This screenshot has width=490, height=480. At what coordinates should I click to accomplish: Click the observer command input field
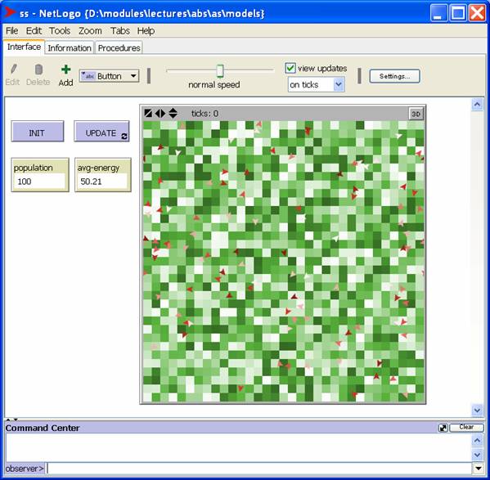[259, 468]
